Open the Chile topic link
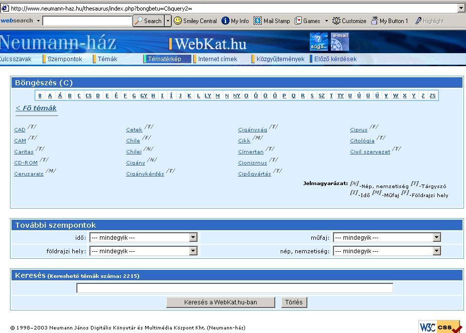 [x=133, y=141]
